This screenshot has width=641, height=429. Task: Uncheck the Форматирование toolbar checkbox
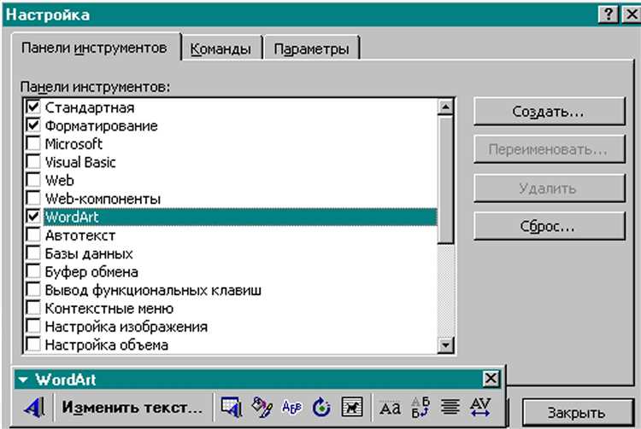[x=32, y=125]
